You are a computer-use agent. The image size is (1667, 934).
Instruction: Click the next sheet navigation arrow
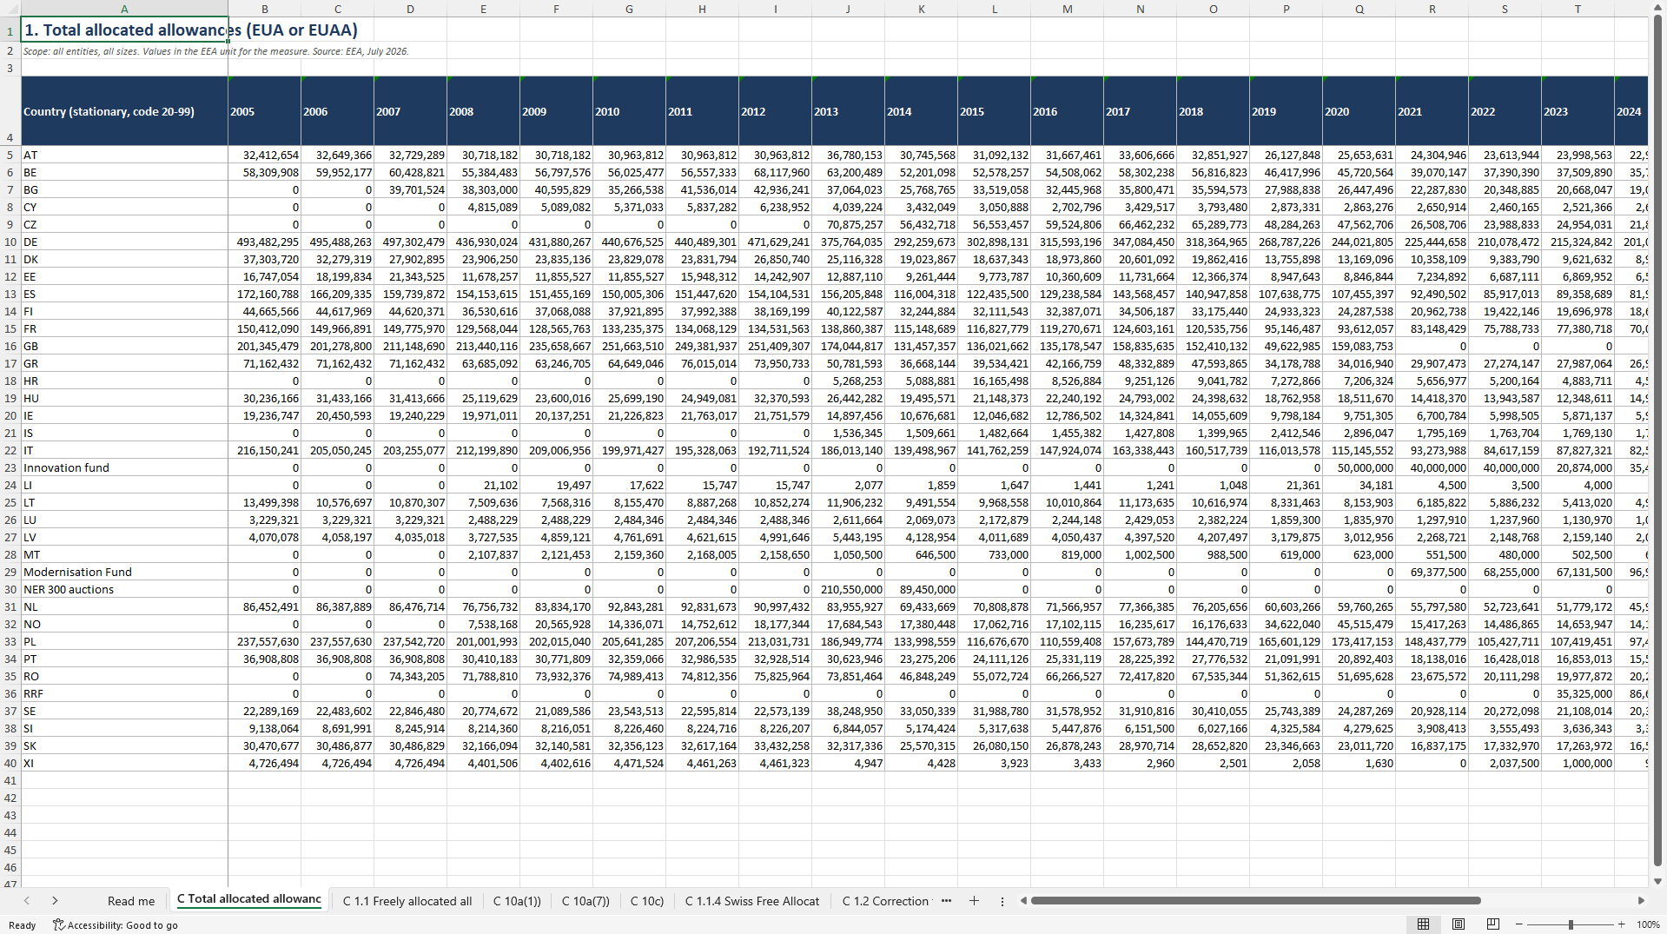coord(55,901)
